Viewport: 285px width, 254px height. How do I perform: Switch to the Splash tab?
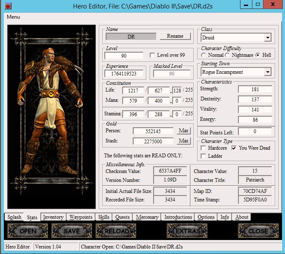click(14, 217)
